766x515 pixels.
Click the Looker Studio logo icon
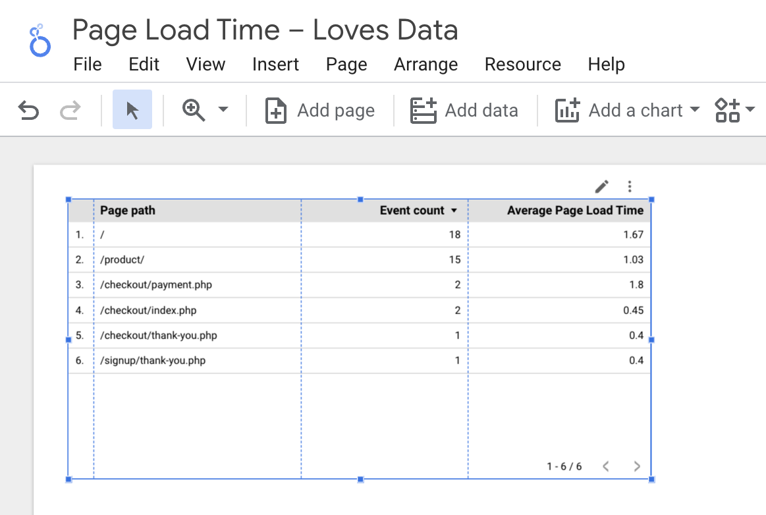(40, 41)
